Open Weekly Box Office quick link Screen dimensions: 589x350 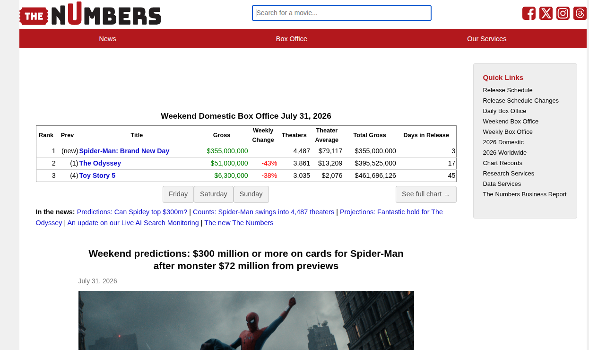click(508, 132)
